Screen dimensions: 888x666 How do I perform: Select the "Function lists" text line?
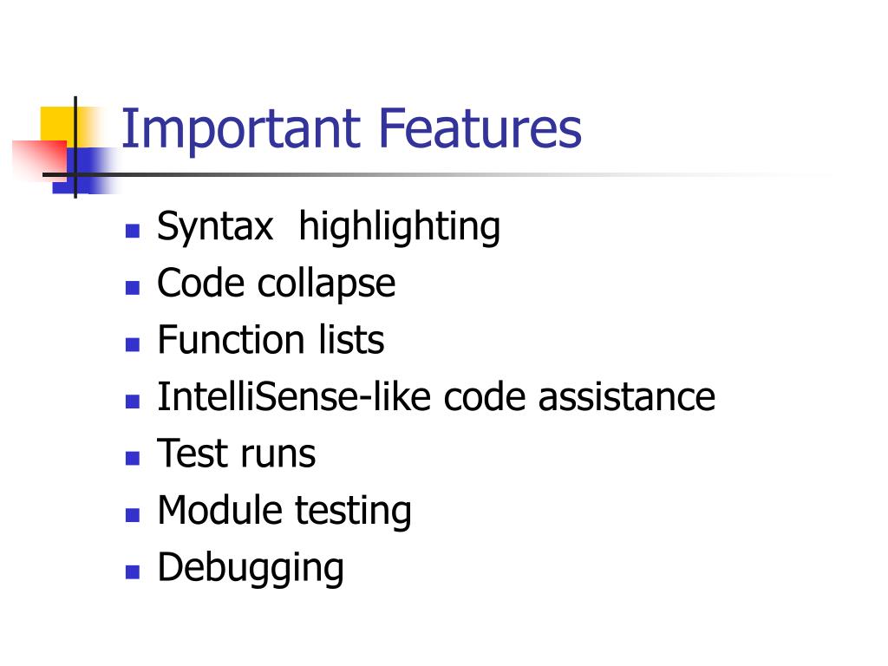point(271,340)
